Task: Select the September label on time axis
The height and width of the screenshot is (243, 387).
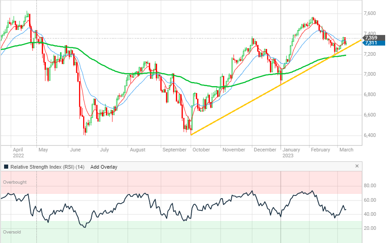Action: [x=174, y=150]
